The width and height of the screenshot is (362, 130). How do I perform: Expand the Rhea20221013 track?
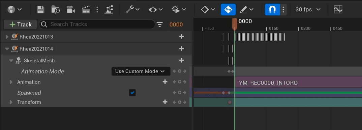pos(7,37)
